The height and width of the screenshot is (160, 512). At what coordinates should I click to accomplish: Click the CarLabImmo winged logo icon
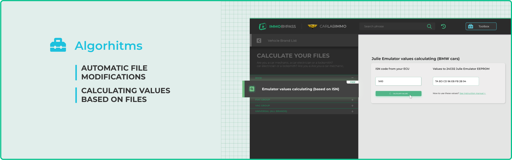click(312, 26)
